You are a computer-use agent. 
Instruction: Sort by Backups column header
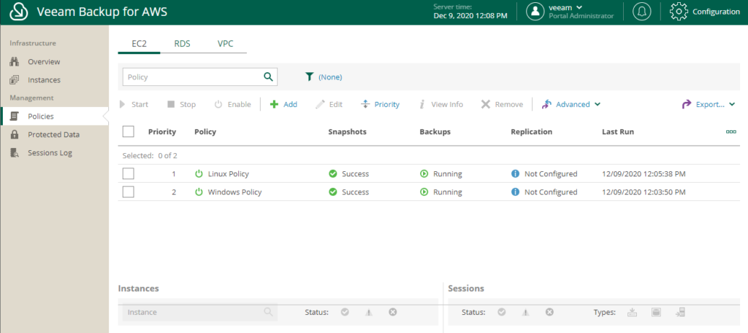pyautogui.click(x=435, y=132)
